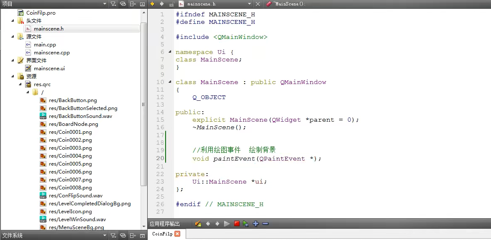Close the 项目 side panel
The height and width of the screenshot is (240, 491).
(x=142, y=4)
